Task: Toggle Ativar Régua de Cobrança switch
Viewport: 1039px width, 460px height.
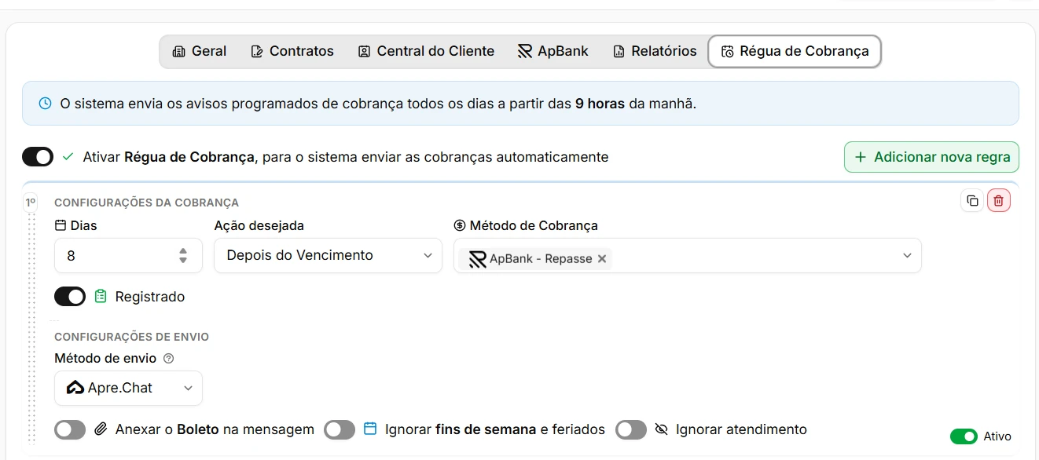Action: (38, 157)
